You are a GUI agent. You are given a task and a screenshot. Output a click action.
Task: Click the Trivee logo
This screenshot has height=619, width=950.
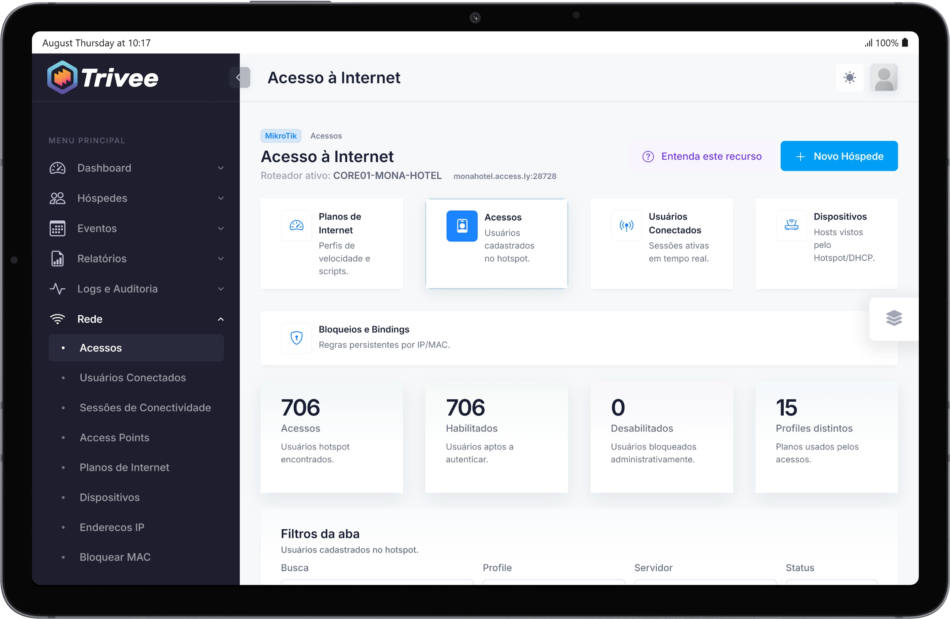point(103,77)
